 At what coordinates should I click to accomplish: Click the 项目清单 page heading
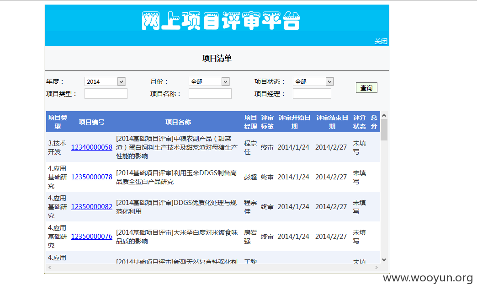(x=217, y=58)
